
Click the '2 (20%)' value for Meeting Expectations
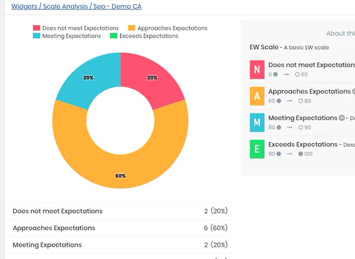(216, 245)
